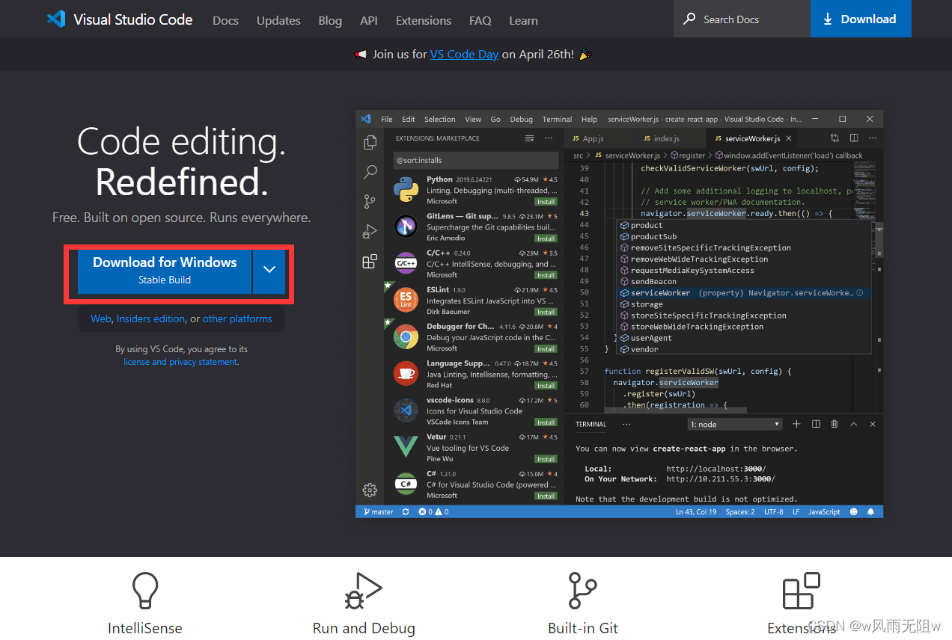Click the filter icon in Extensions Marketplace header
This screenshot has height=640, width=952.
pyautogui.click(x=530, y=138)
